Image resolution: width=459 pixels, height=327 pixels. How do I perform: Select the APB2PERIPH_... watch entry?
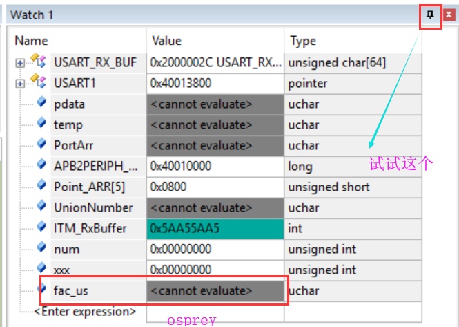[98, 167]
